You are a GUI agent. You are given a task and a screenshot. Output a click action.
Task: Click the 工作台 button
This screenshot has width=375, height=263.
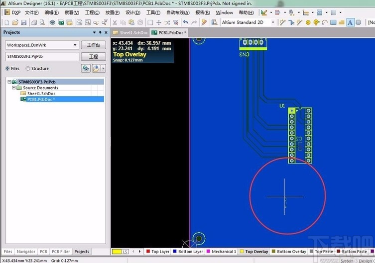click(94, 45)
